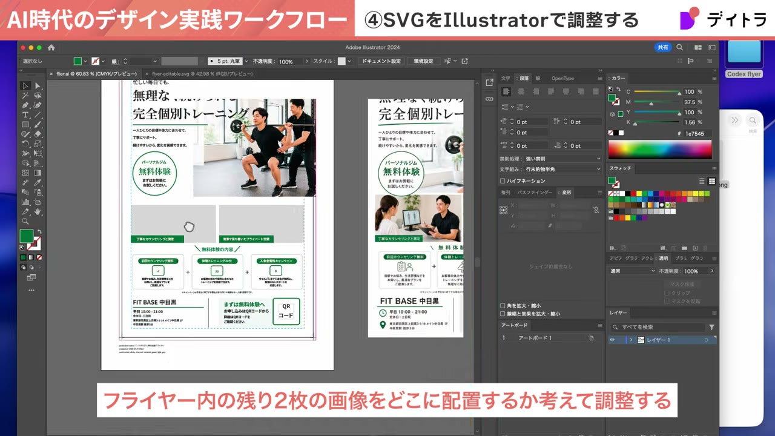Click the layer filter funnel icon

(x=711, y=327)
